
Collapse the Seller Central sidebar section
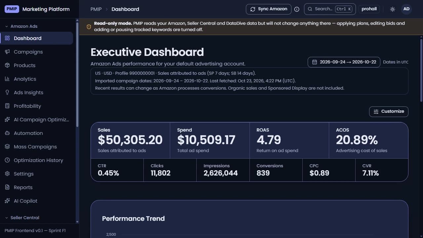(x=22, y=218)
